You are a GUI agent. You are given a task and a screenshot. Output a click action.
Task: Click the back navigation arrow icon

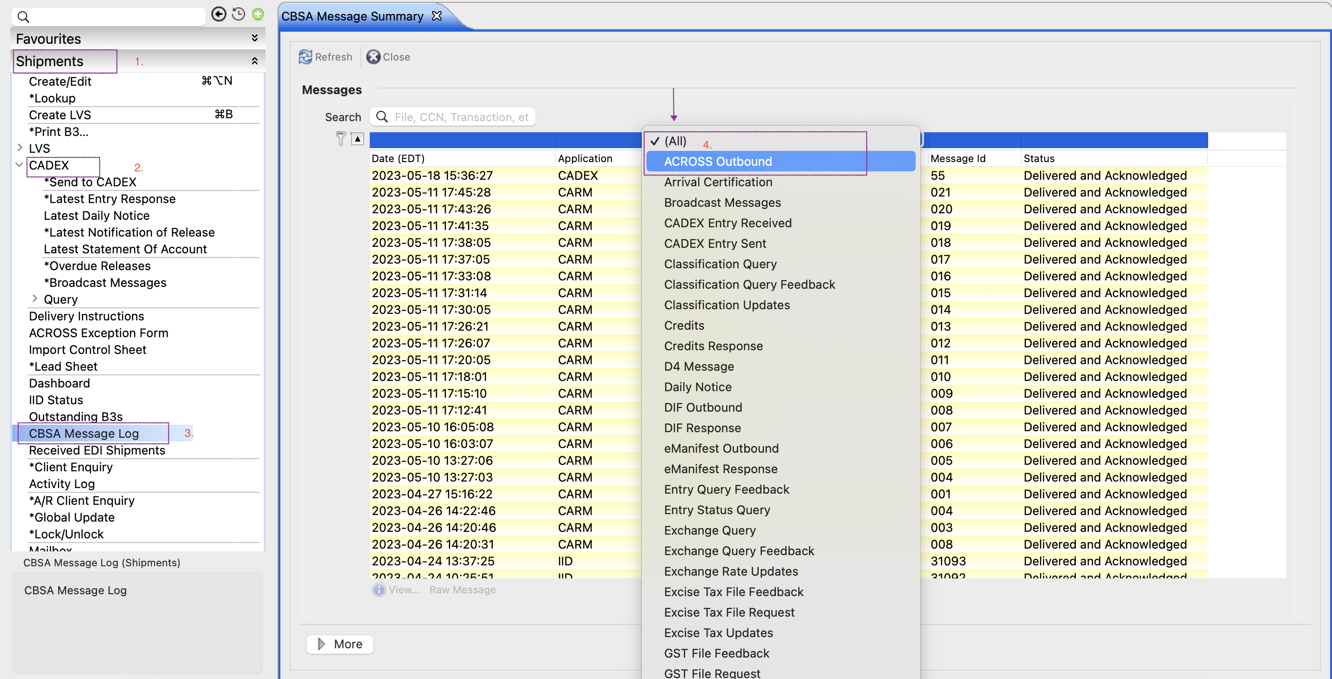(219, 14)
